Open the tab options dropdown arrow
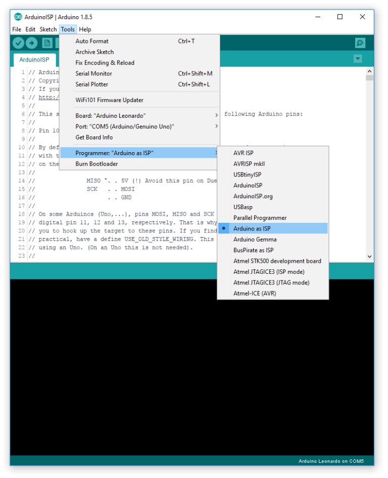Viewport: 388px width, 478px height. [x=358, y=58]
